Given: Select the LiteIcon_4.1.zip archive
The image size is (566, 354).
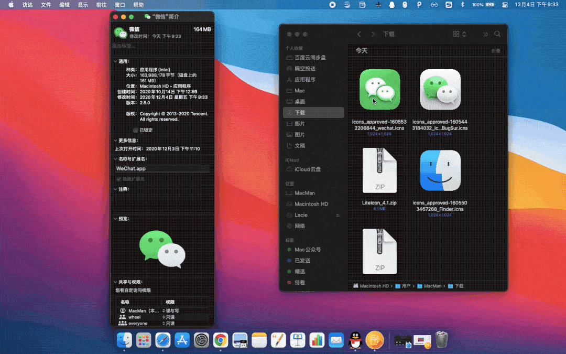Looking at the screenshot, I should (379, 170).
